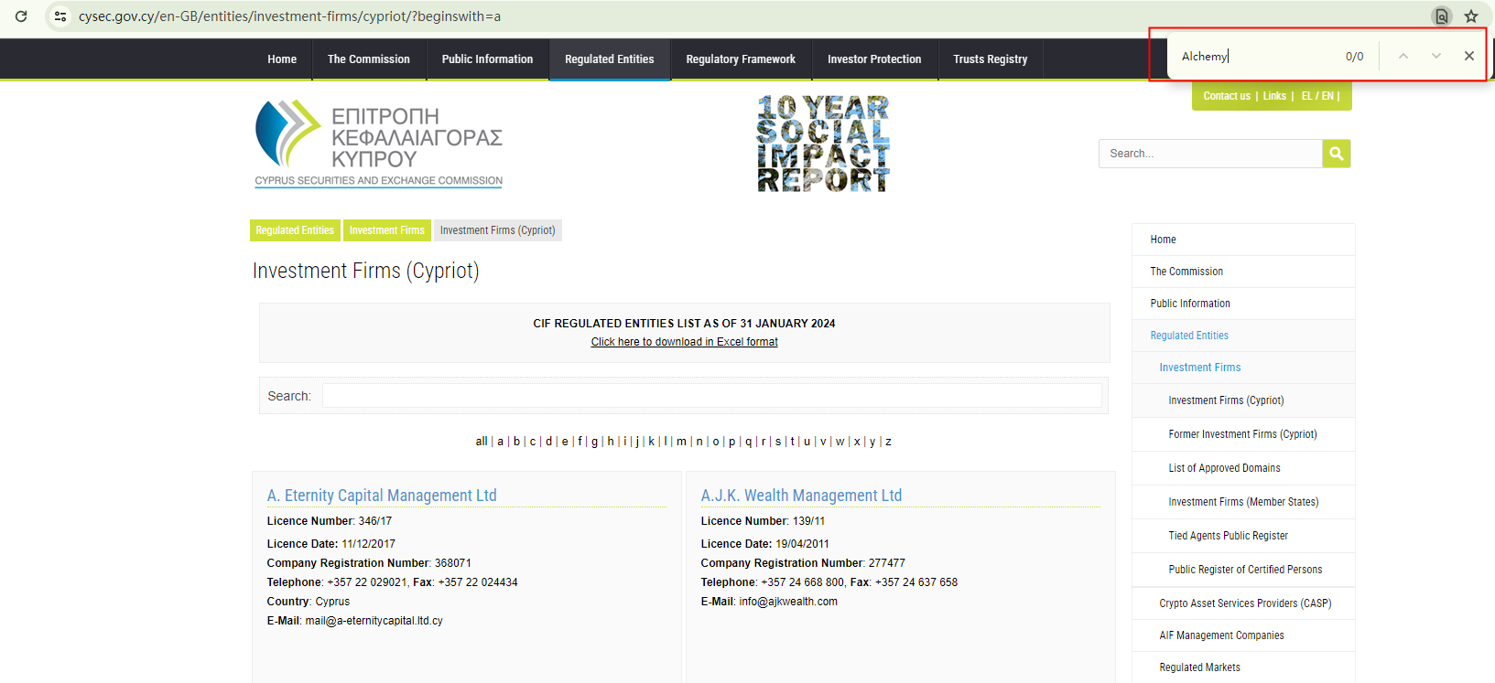
Task: Open the 10 Year Social Impact Report banner
Action: [823, 144]
